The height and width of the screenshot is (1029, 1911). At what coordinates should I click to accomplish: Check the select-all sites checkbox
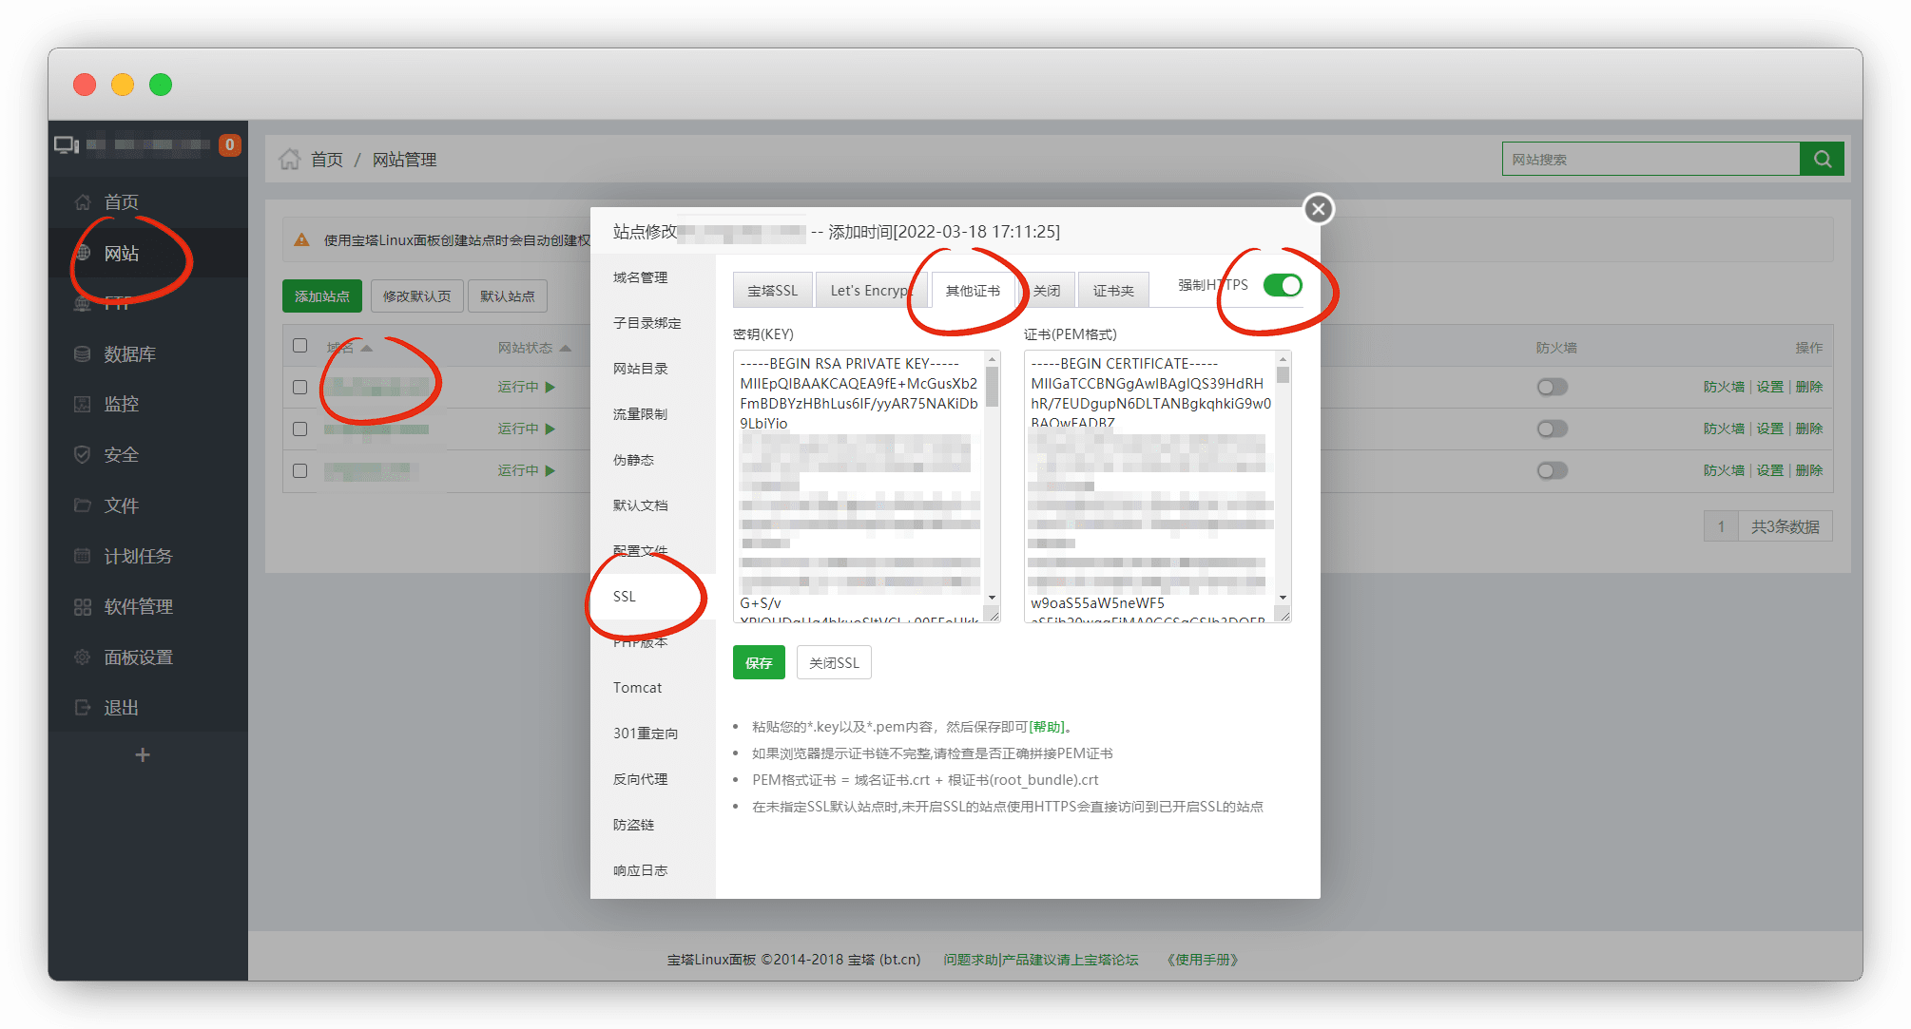300,346
